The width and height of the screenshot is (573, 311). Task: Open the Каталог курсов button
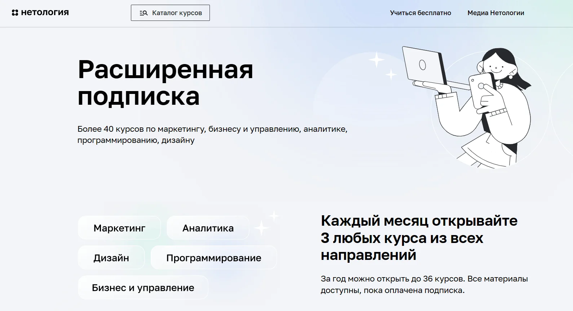click(170, 13)
